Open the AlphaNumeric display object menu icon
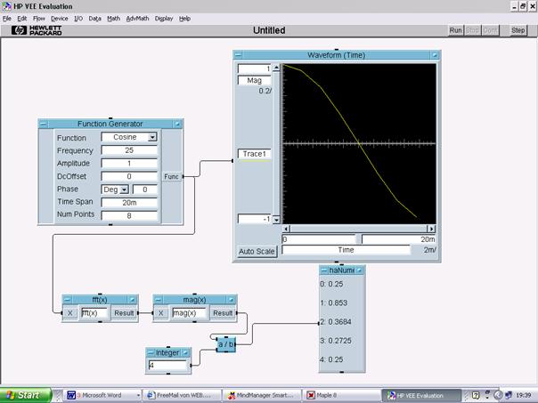This screenshot has width=538, height=403. click(324, 270)
